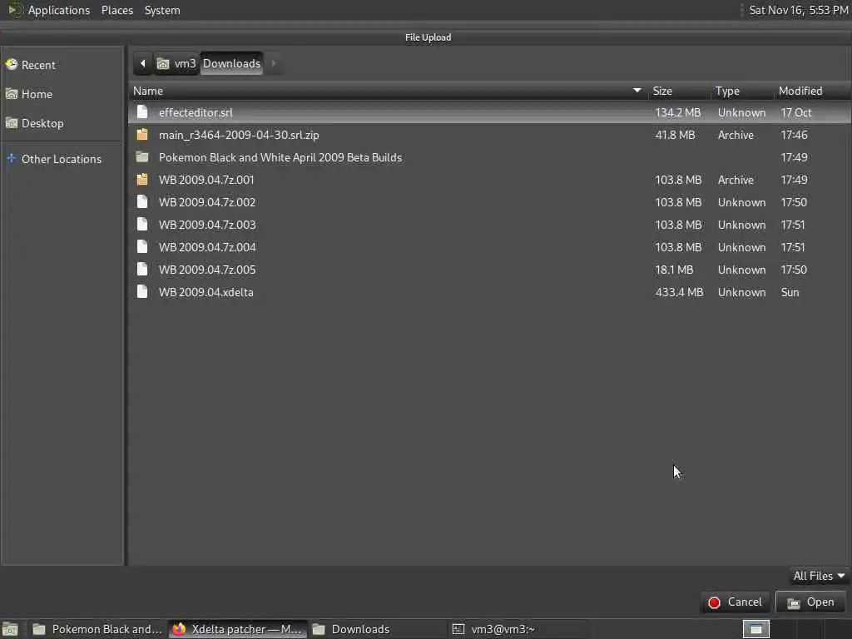Click the vm3 path bar button
This screenshot has width=852, height=639.
[x=177, y=63]
